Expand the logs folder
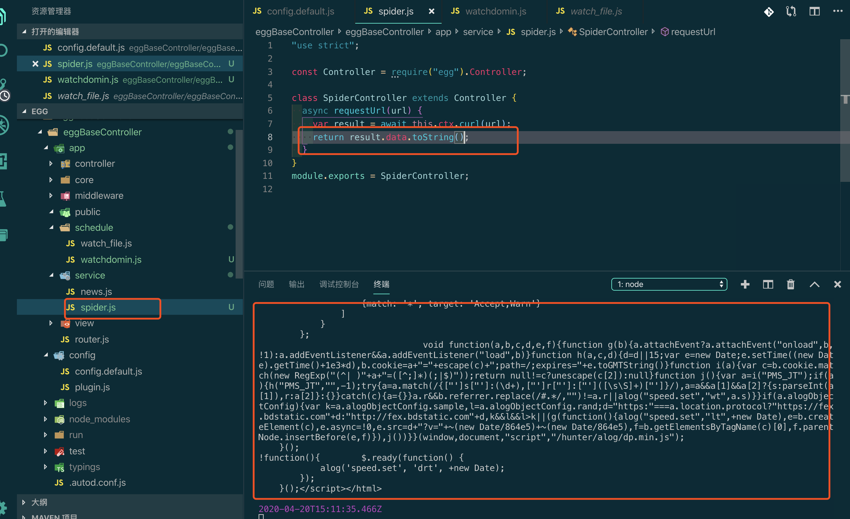Viewport: 850px width, 519px height. [x=46, y=403]
